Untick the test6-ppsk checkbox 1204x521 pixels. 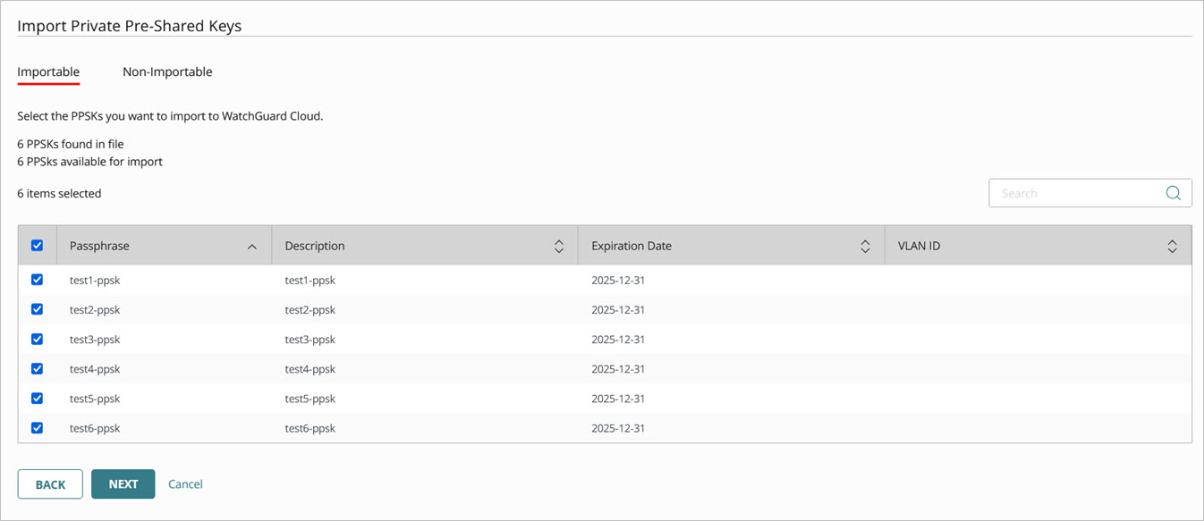tap(38, 427)
